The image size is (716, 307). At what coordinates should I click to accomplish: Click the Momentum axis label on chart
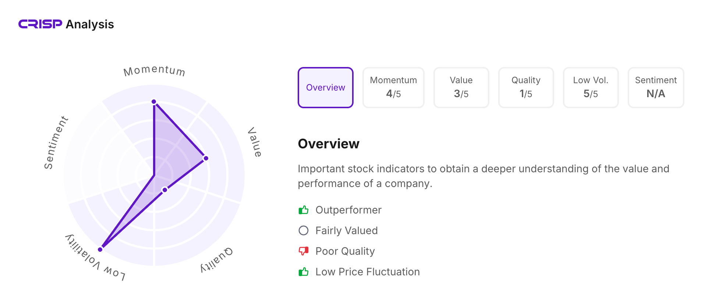[x=154, y=71]
